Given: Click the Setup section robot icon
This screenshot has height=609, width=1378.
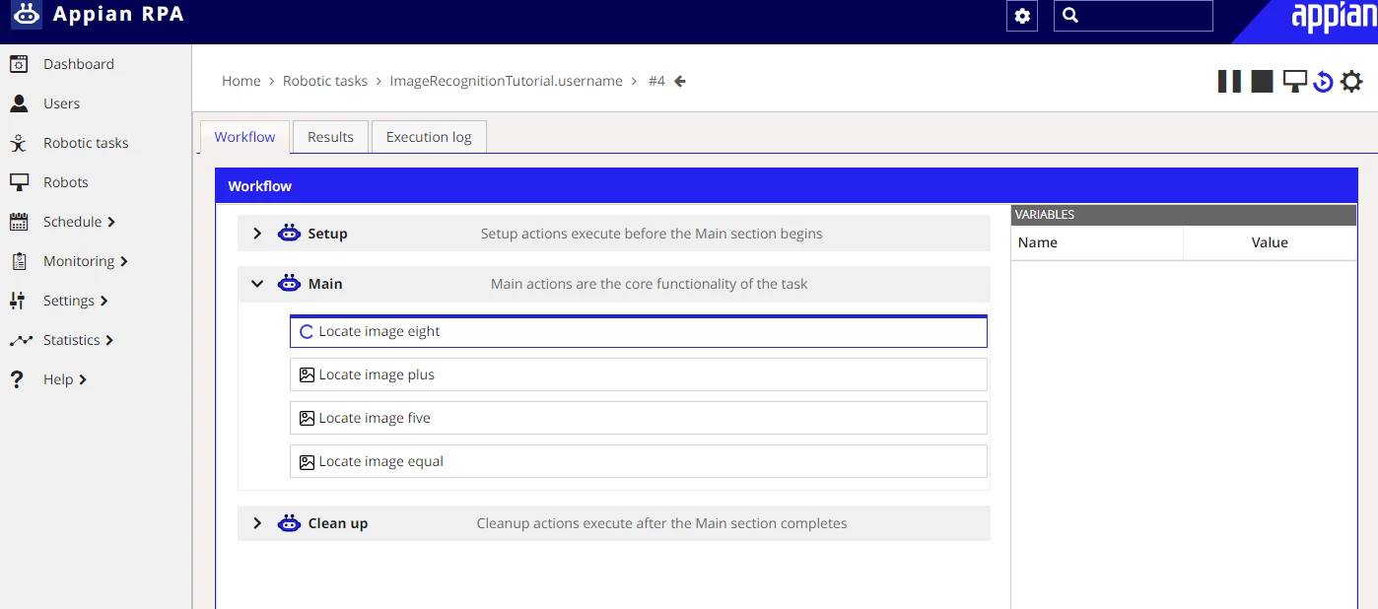Looking at the screenshot, I should 289,234.
